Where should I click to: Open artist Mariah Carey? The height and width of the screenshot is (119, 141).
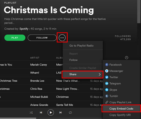[x=38, y=65]
